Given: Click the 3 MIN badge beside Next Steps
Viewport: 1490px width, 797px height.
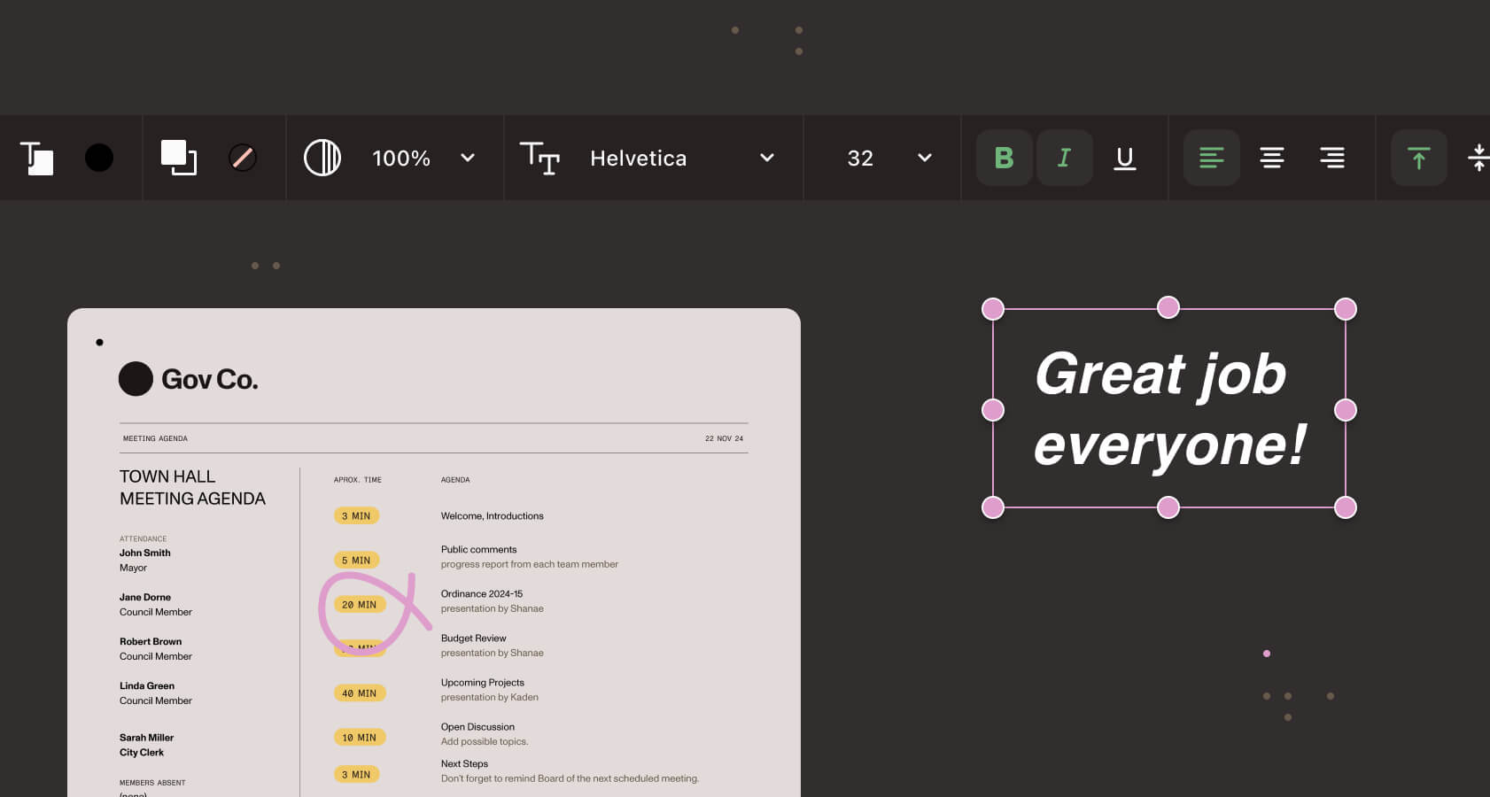Looking at the screenshot, I should (x=356, y=774).
